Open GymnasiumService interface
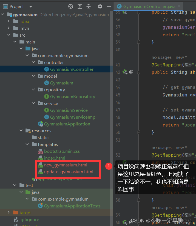The image size is (196, 226). click(69, 110)
